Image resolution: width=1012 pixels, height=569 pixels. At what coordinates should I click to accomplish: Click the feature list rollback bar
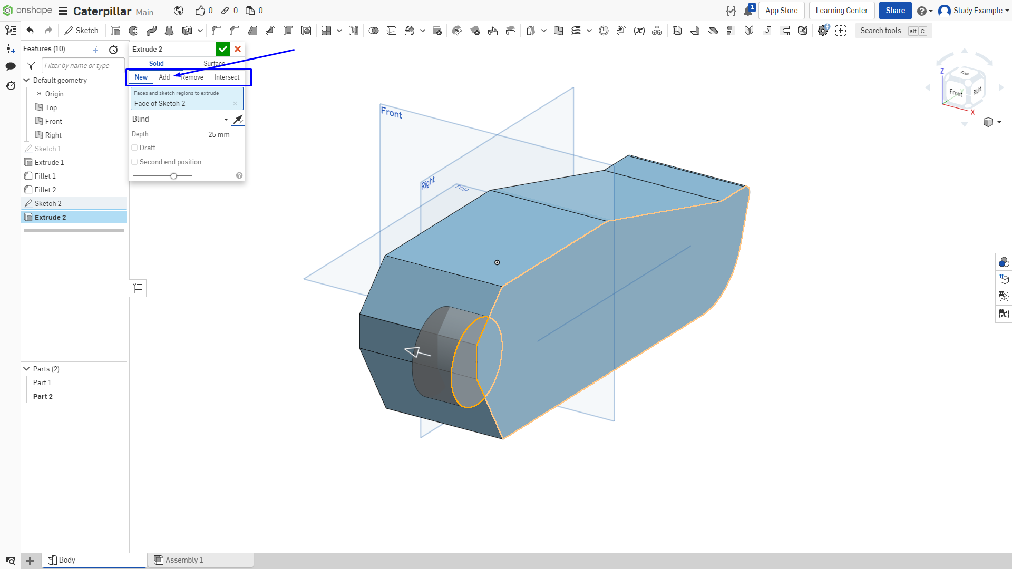[74, 230]
